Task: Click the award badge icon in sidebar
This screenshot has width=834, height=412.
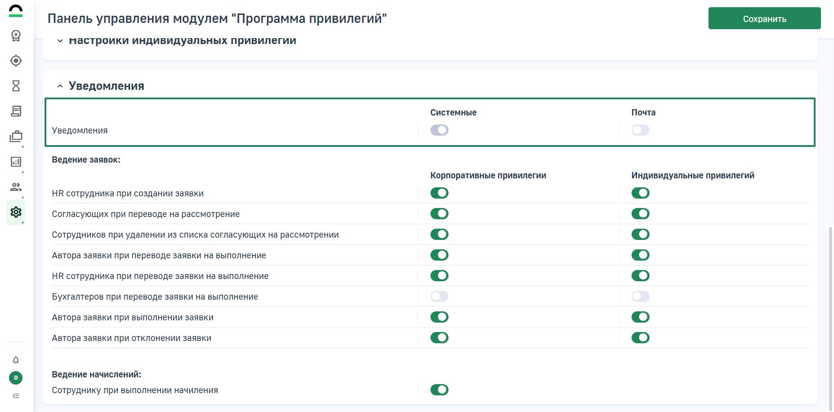Action: pyautogui.click(x=16, y=35)
